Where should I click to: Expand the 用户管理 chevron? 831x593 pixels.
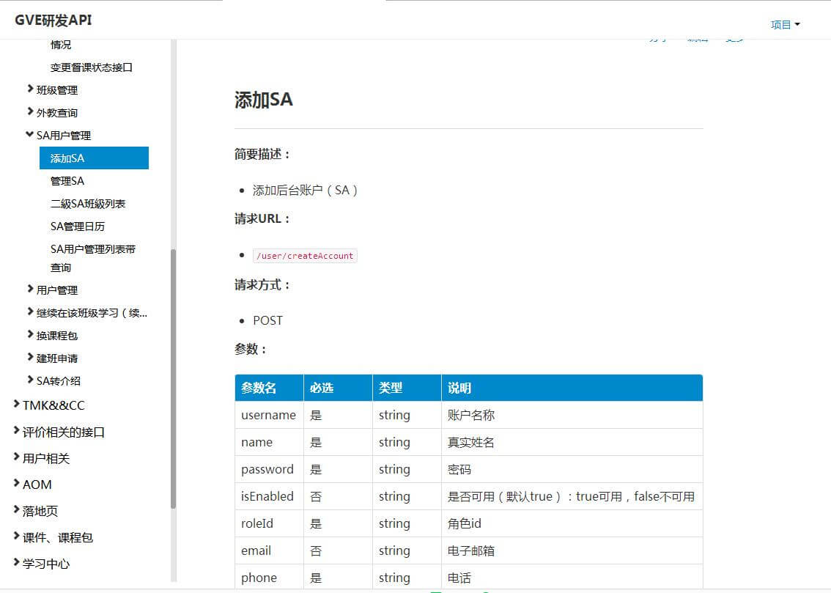[30, 290]
